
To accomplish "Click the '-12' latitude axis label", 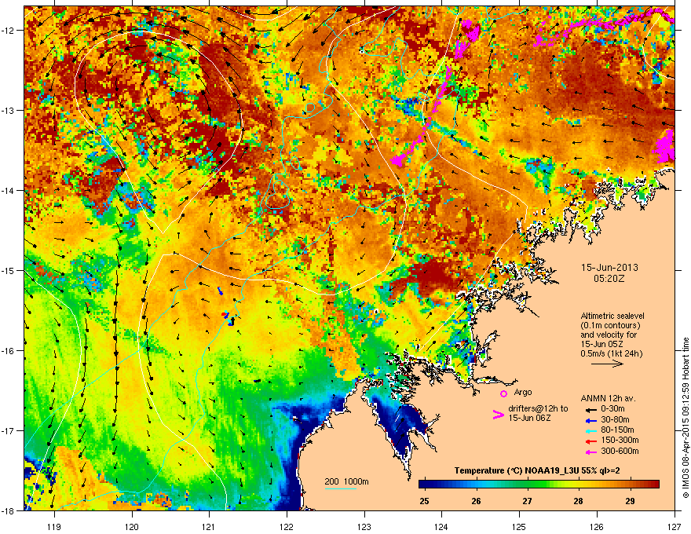I will [x=9, y=31].
